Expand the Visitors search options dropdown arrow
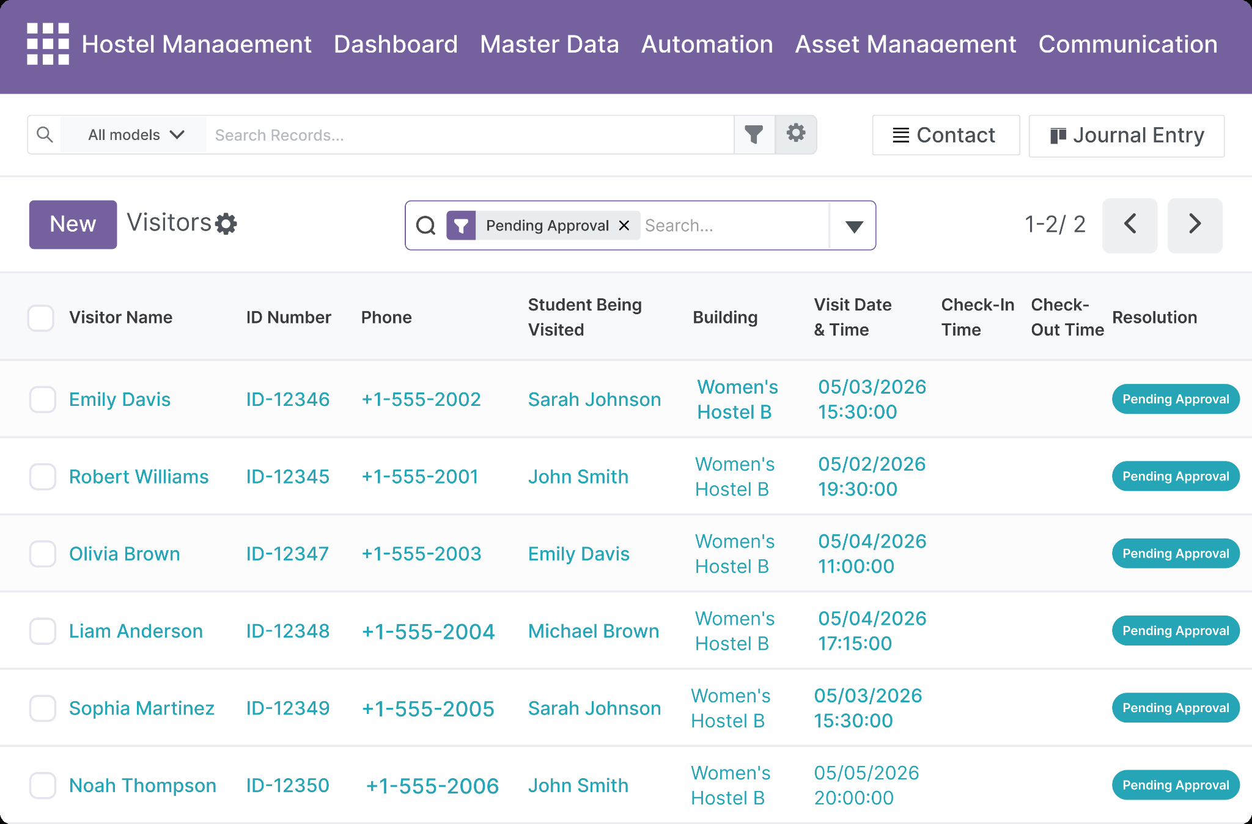Viewport: 1252px width, 824px height. point(853,226)
